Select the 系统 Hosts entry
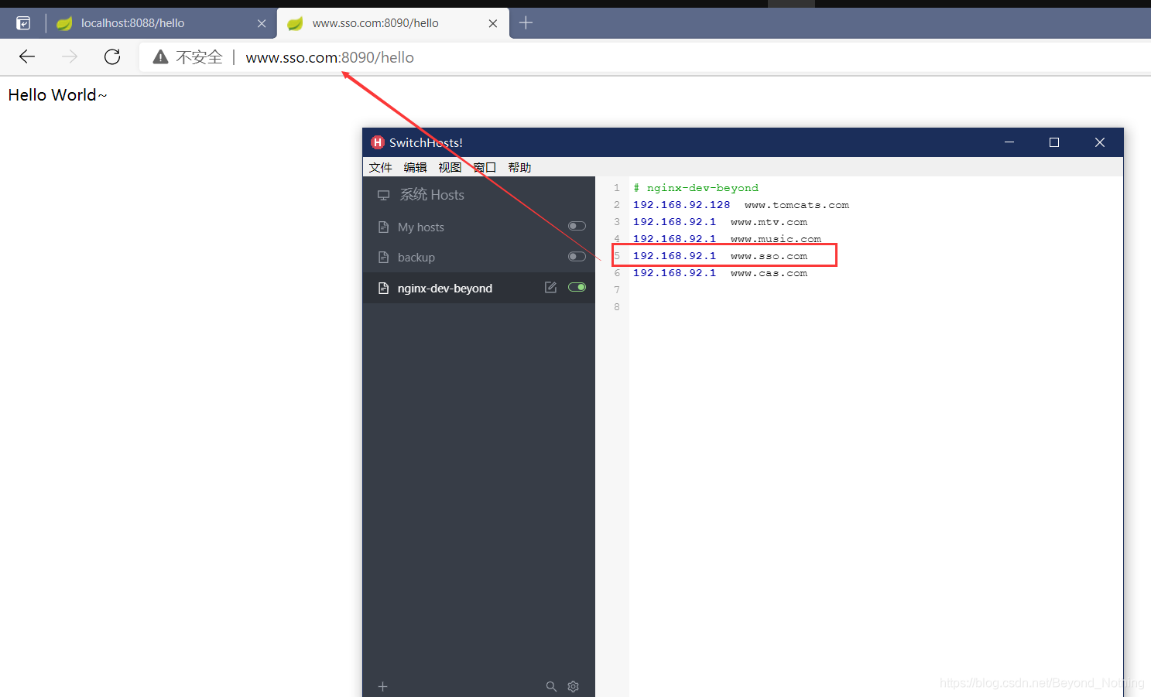The image size is (1151, 697). (x=479, y=195)
